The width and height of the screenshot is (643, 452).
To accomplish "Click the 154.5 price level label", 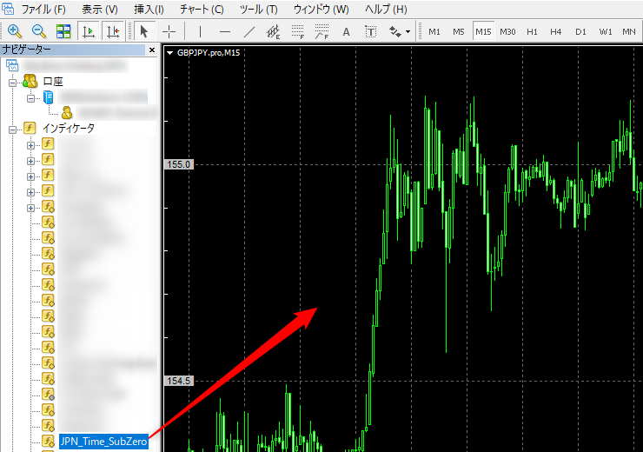I will point(179,381).
